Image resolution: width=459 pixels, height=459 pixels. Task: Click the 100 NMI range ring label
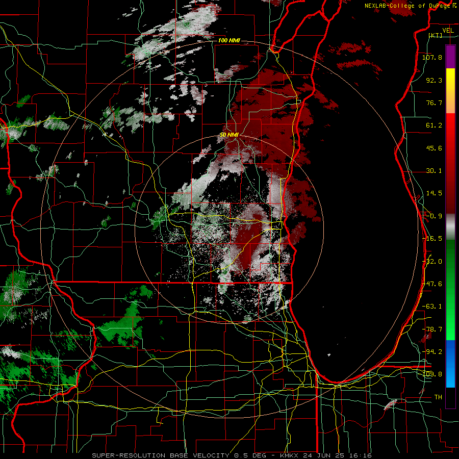tap(229, 40)
